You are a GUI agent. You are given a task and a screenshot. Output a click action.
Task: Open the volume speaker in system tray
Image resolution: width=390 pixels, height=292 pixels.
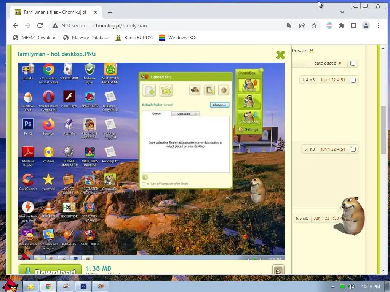(x=351, y=287)
